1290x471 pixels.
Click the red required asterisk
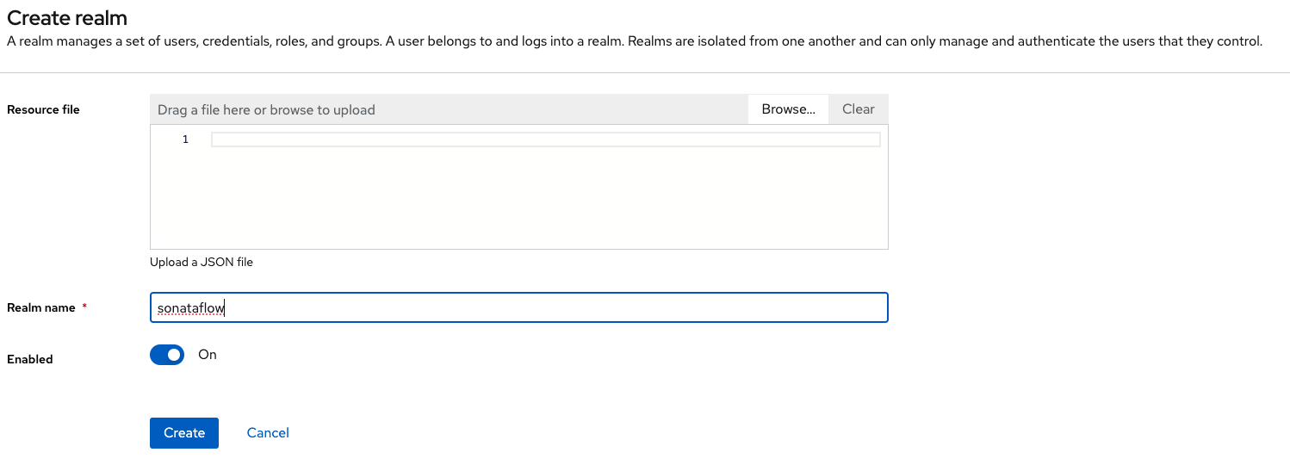84,307
